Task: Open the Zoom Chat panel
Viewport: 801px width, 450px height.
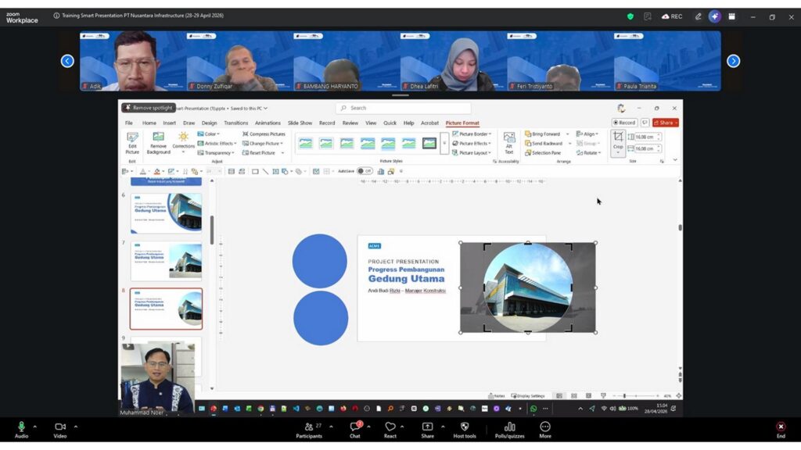Action: [355, 430]
